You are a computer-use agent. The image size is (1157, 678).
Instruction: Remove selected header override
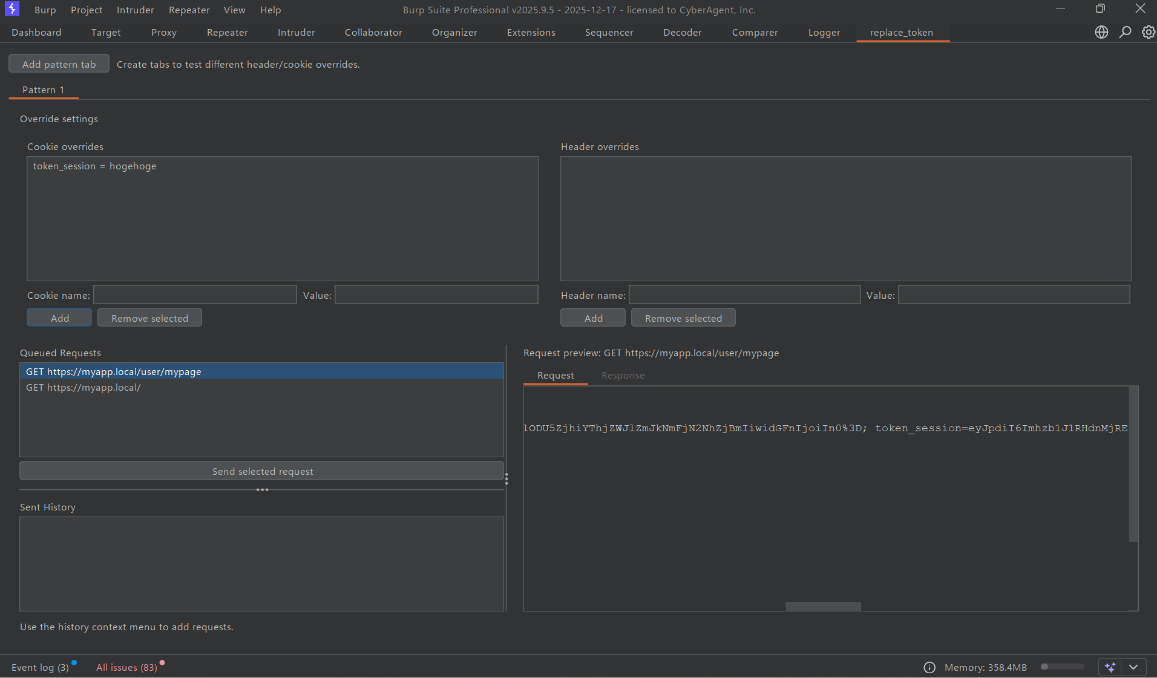pos(683,318)
